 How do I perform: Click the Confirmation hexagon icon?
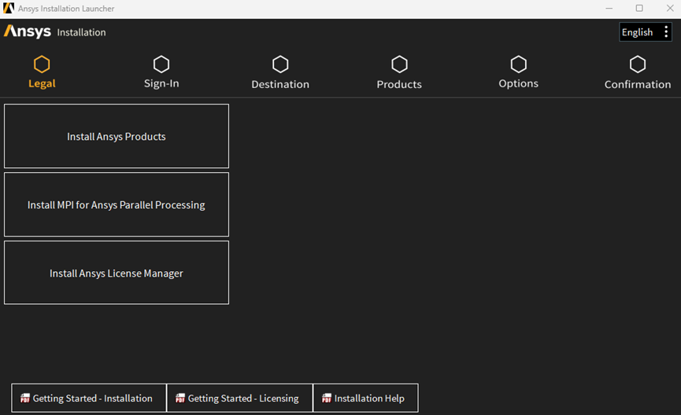pyautogui.click(x=638, y=64)
